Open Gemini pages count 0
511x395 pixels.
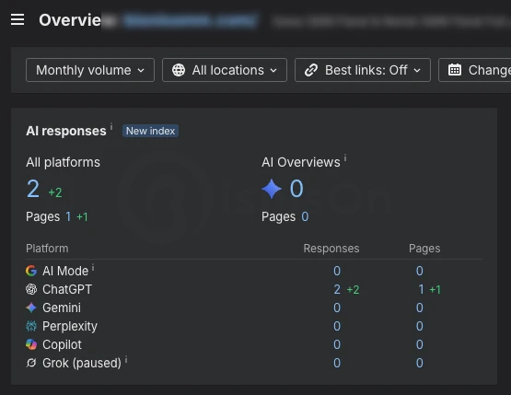tap(420, 308)
